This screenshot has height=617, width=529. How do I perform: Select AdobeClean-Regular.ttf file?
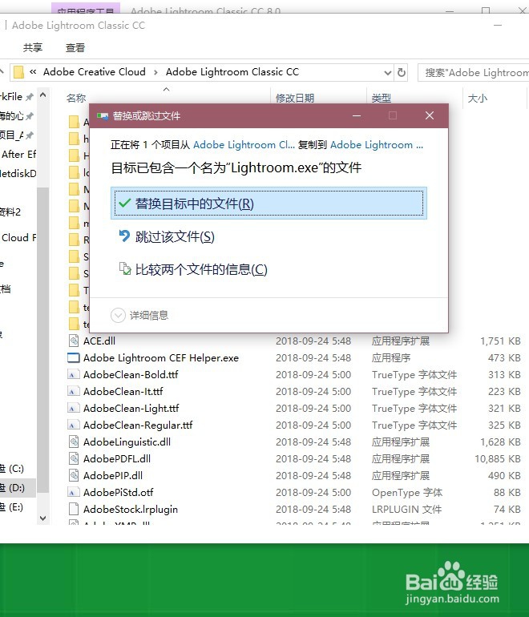(x=138, y=425)
